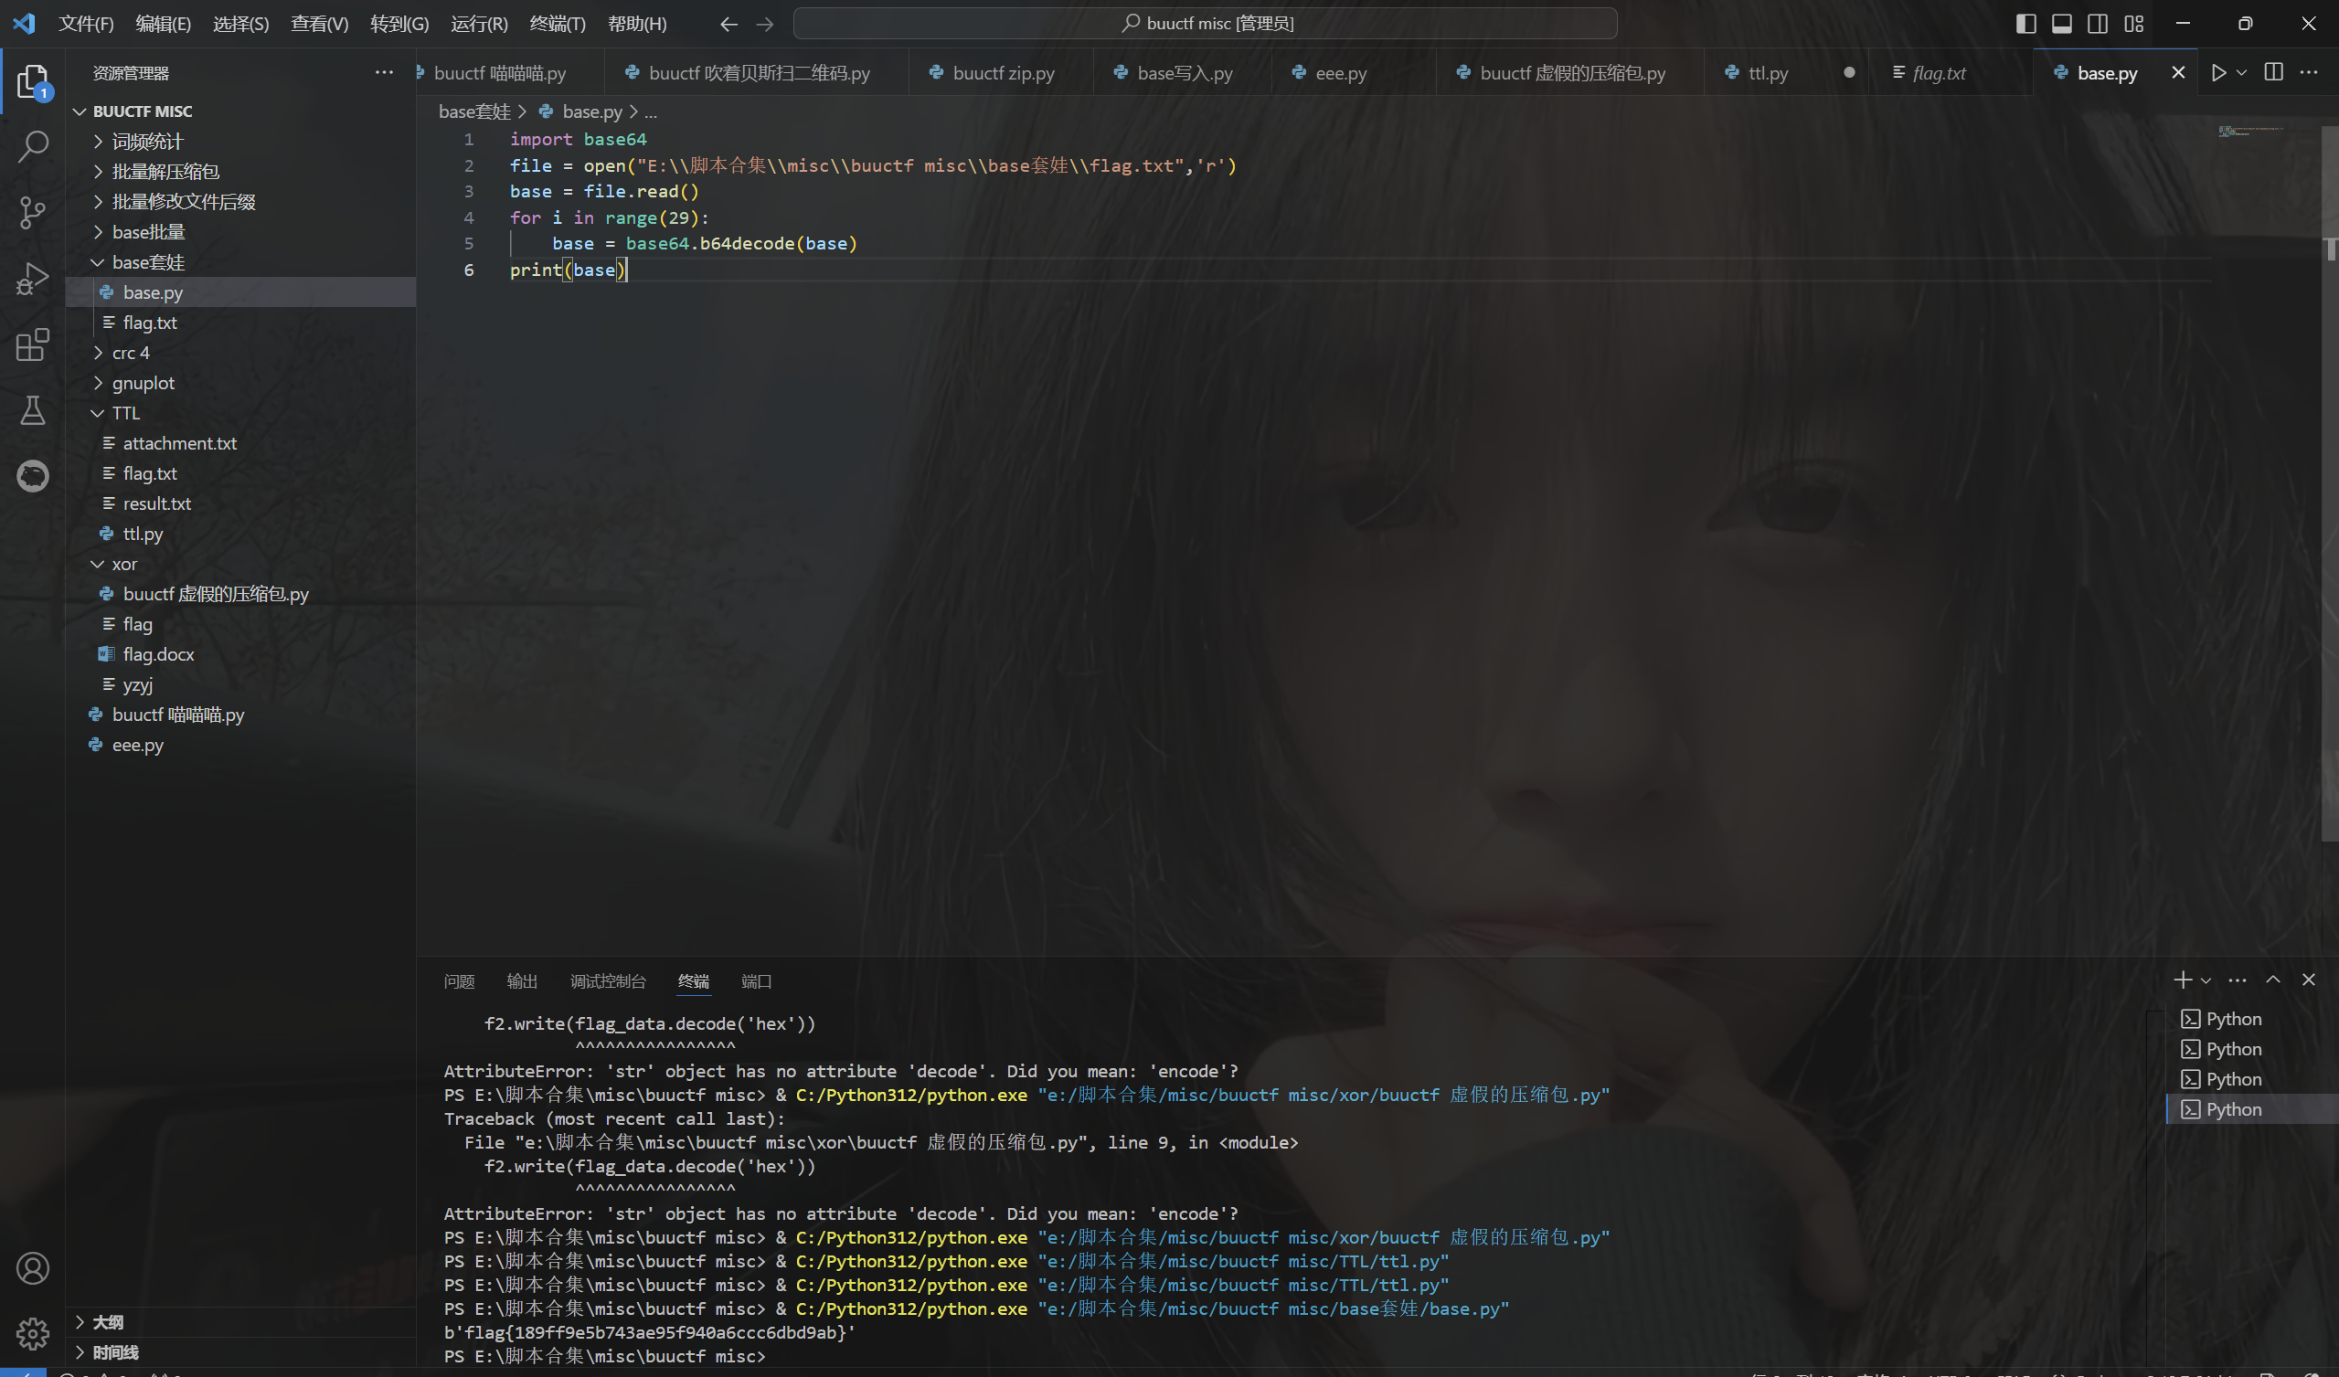Expand the 大纲 outline section
This screenshot has height=1377, width=2339.
point(241,1322)
